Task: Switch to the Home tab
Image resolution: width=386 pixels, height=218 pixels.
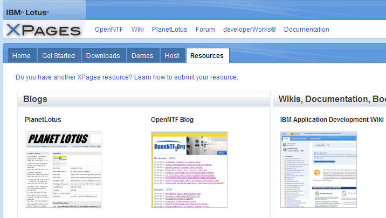Action: (x=22, y=56)
